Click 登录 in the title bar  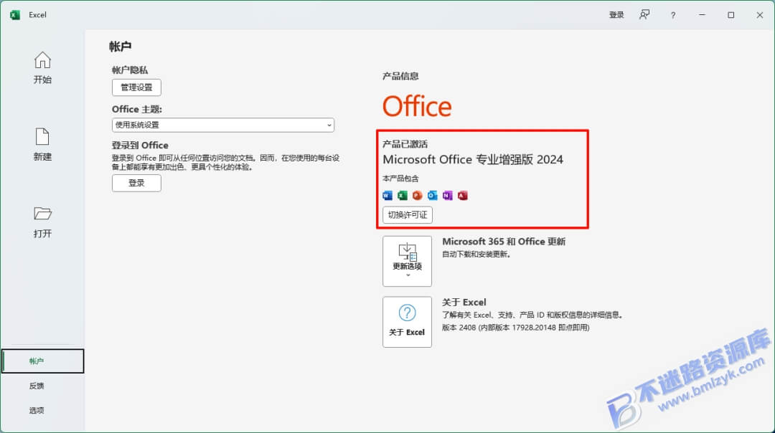[x=616, y=15]
